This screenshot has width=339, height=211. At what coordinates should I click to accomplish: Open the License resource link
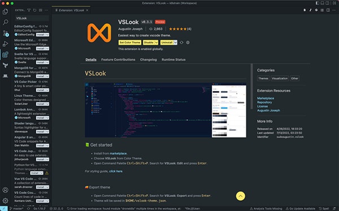[x=262, y=106]
